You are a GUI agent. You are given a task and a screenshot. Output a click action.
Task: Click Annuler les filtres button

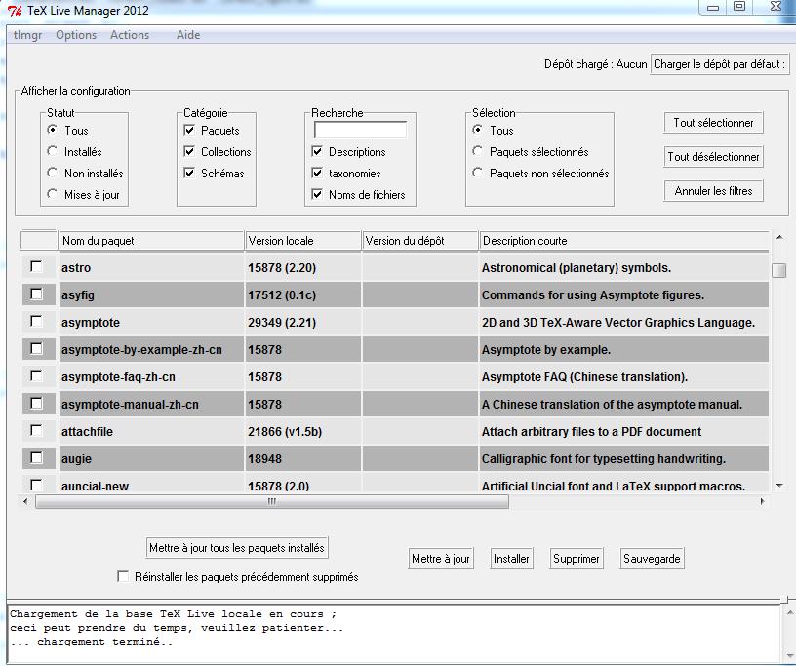713,191
